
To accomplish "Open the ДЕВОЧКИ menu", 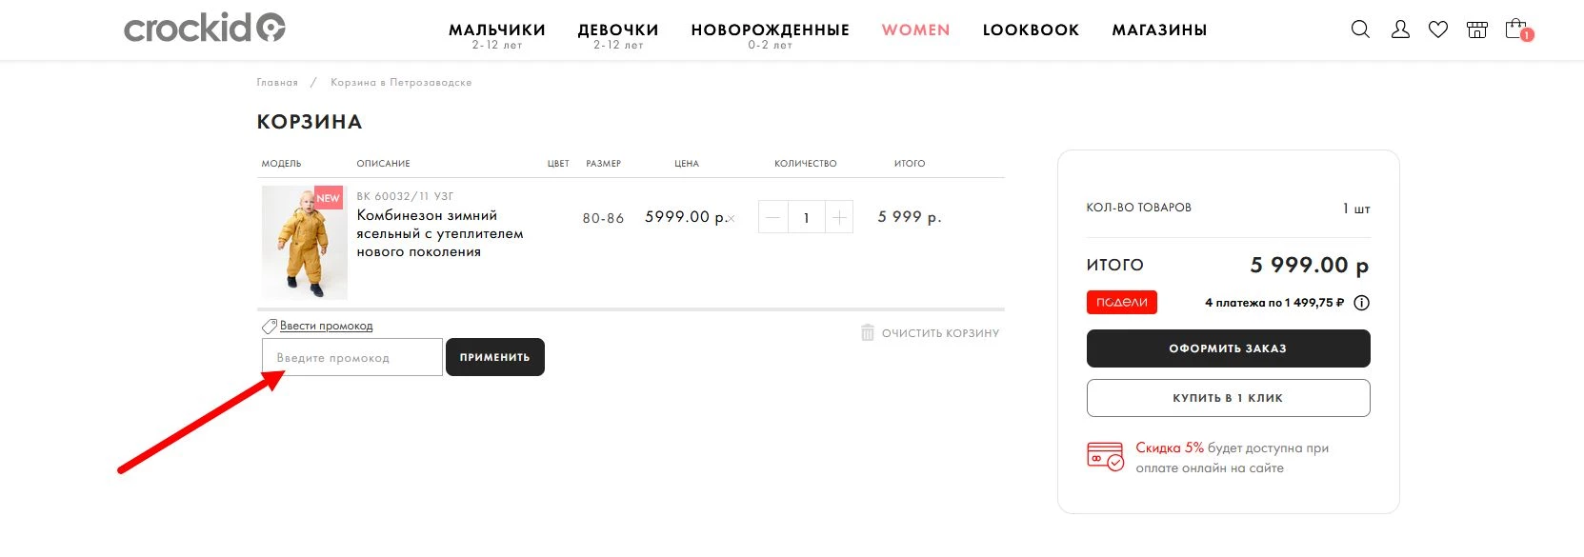I will 618,30.
